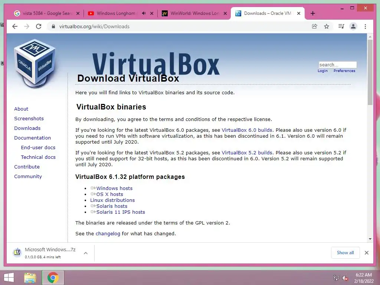
Task: Download the OS X hosts package
Action: coord(109,194)
